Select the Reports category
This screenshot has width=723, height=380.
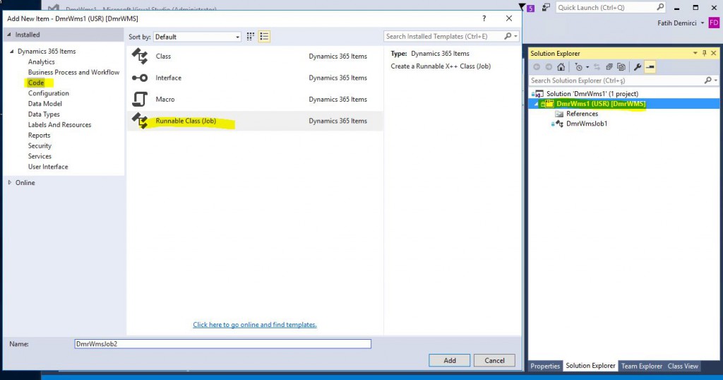coord(40,136)
